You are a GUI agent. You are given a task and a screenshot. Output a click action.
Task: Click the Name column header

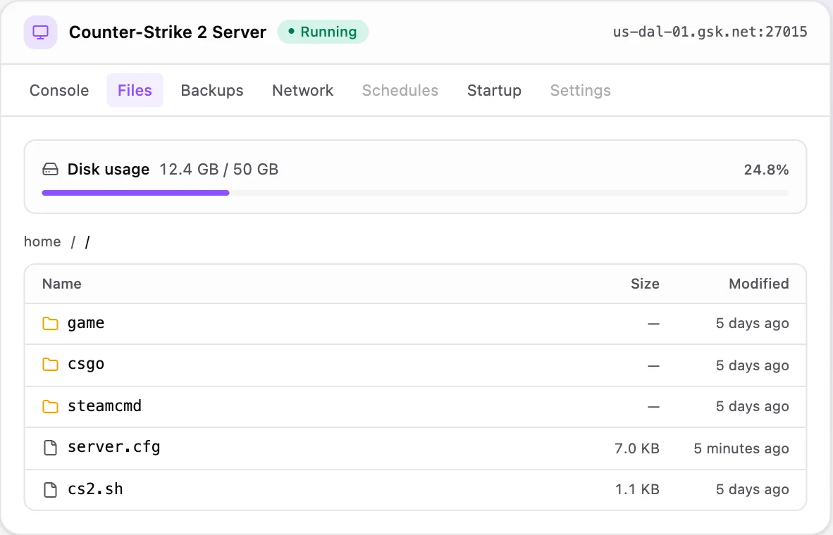[x=61, y=284]
